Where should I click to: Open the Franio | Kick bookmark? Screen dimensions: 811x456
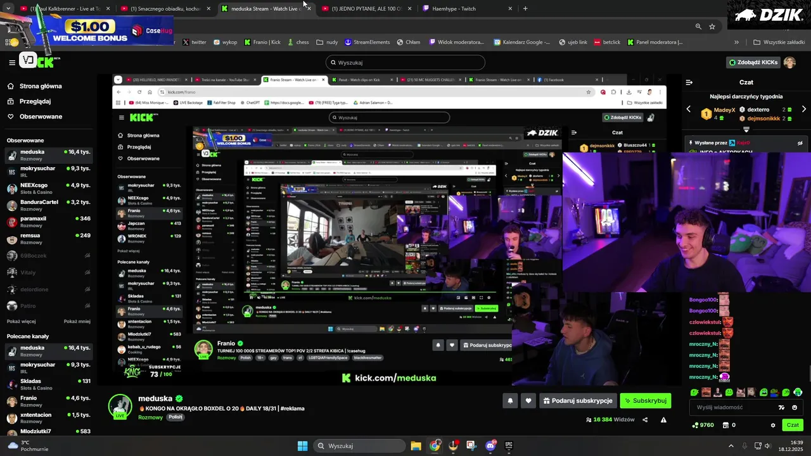[x=262, y=42]
